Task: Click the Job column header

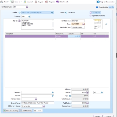Action: (86, 34)
